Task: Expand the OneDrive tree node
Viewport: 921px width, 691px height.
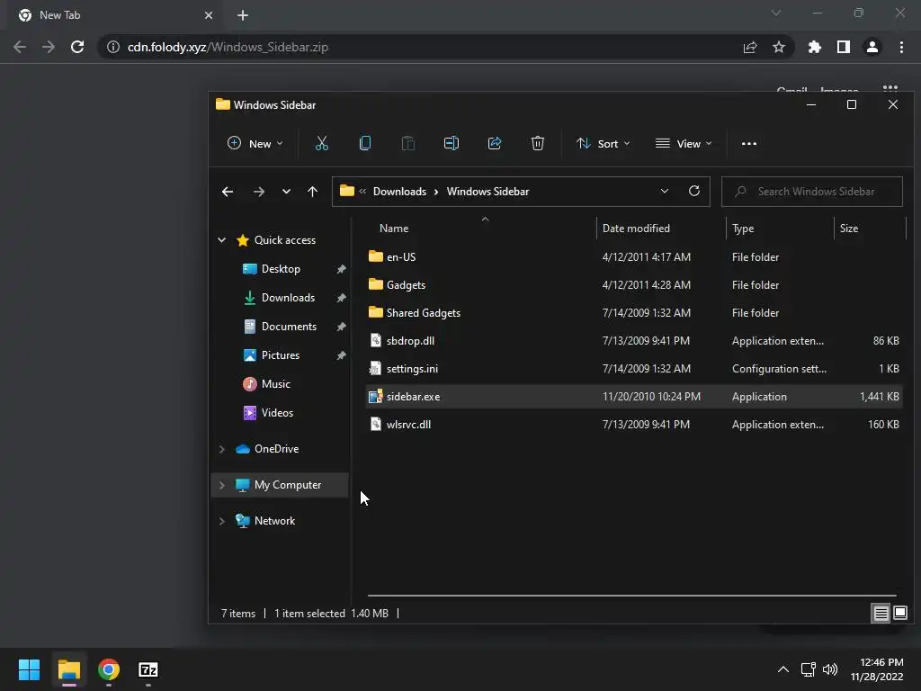Action: point(222,449)
